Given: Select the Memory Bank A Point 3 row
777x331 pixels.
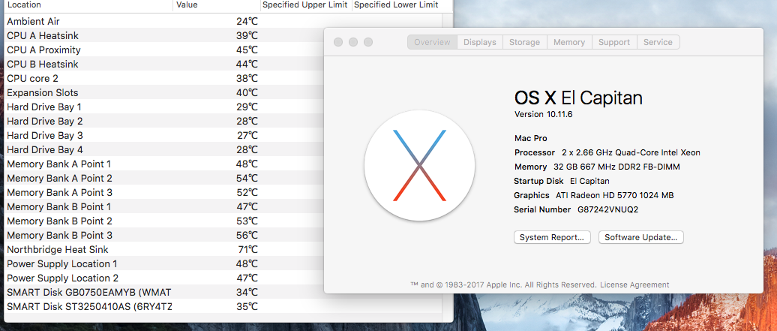Looking at the screenshot, I should coord(164,193).
